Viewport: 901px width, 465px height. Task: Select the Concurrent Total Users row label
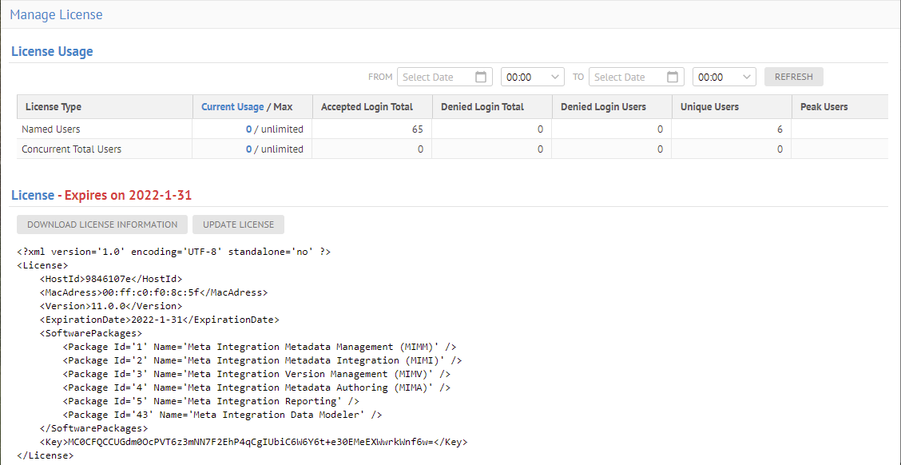tap(72, 149)
